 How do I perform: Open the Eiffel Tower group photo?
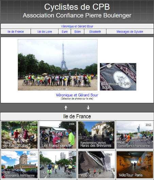point(57,65)
